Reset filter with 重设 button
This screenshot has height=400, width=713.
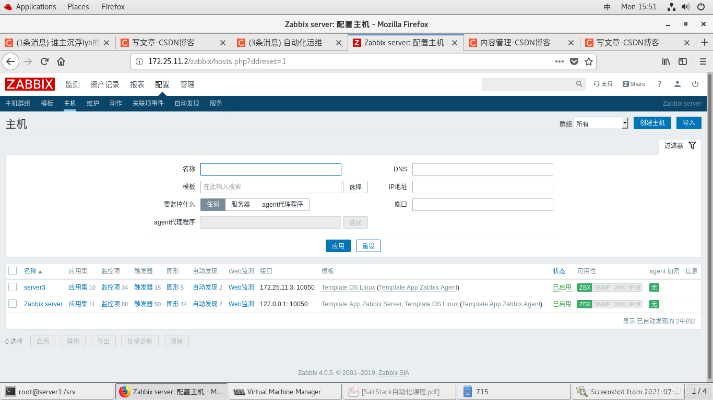tap(369, 246)
